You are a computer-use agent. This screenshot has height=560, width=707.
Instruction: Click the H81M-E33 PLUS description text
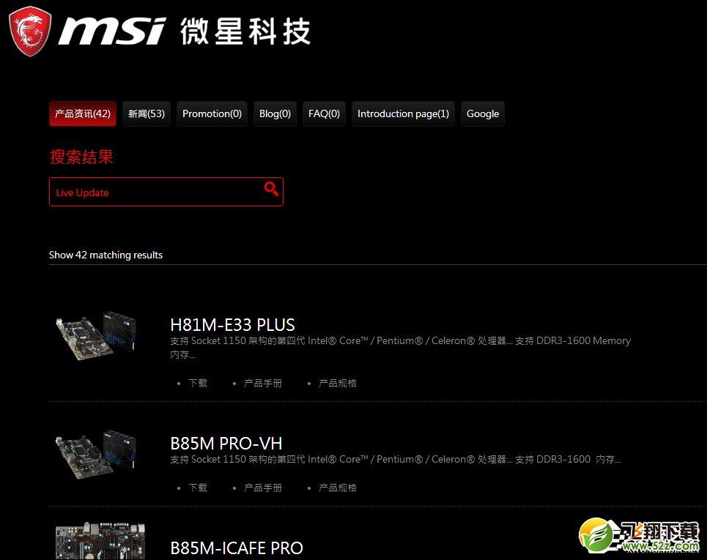tap(401, 348)
